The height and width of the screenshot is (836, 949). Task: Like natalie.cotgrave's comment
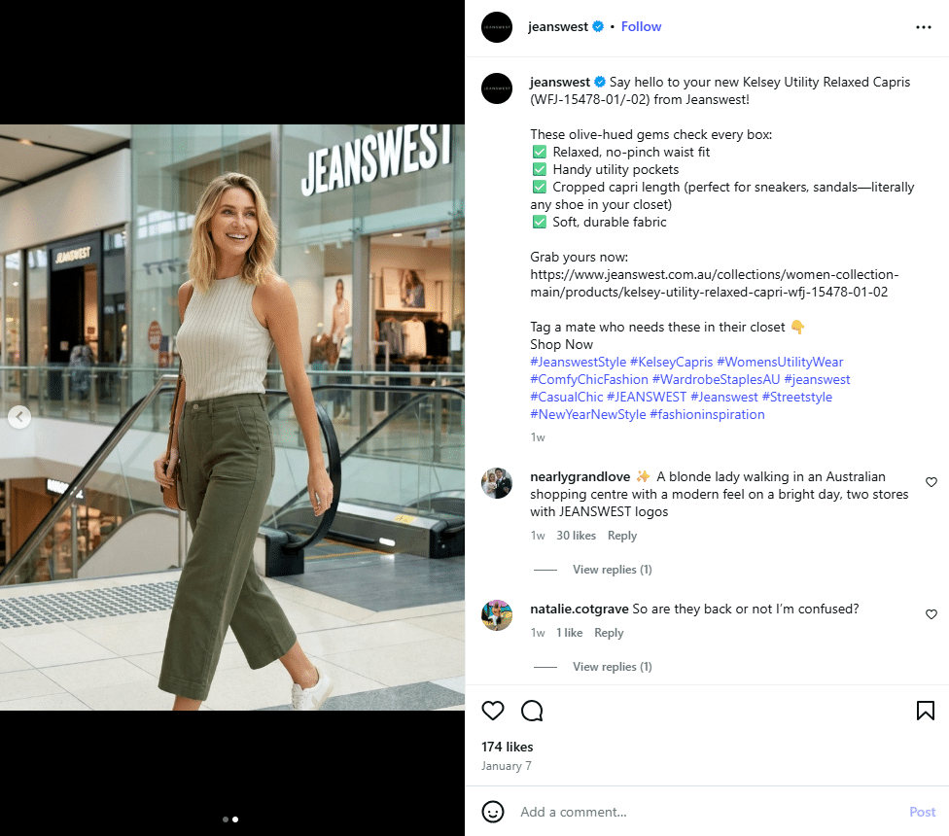(x=931, y=614)
